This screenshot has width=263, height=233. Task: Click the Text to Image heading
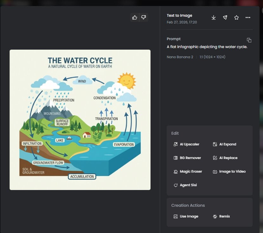coord(179,15)
